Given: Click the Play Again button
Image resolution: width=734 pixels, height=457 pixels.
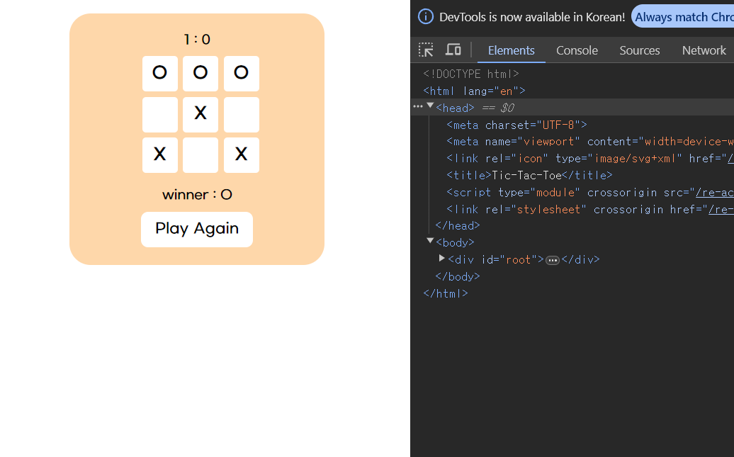Looking at the screenshot, I should click(x=197, y=230).
